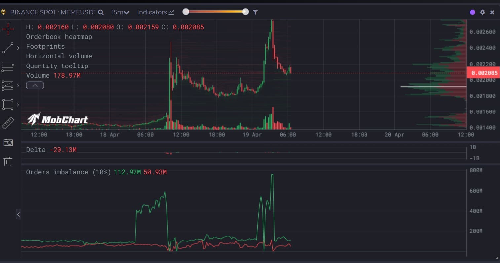Viewport: 500px width, 263px height.
Task: Select the horizontal lines drawing tool
Action: 8,67
